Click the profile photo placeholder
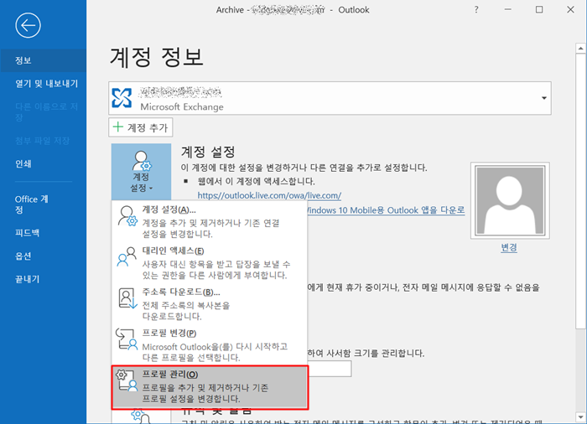The height and width of the screenshot is (424, 587). [x=510, y=200]
